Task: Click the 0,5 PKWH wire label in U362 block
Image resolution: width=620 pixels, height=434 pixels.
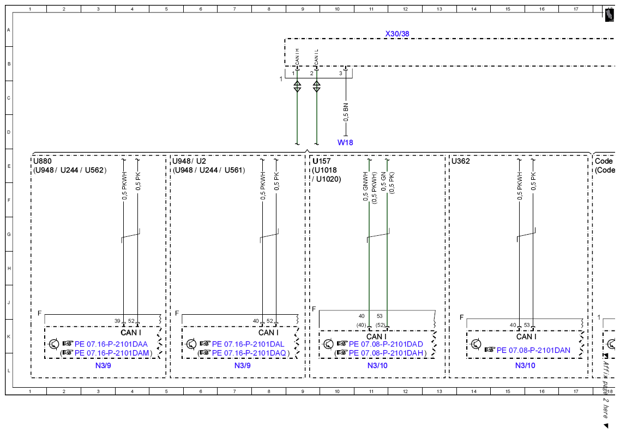Action: [x=520, y=186]
